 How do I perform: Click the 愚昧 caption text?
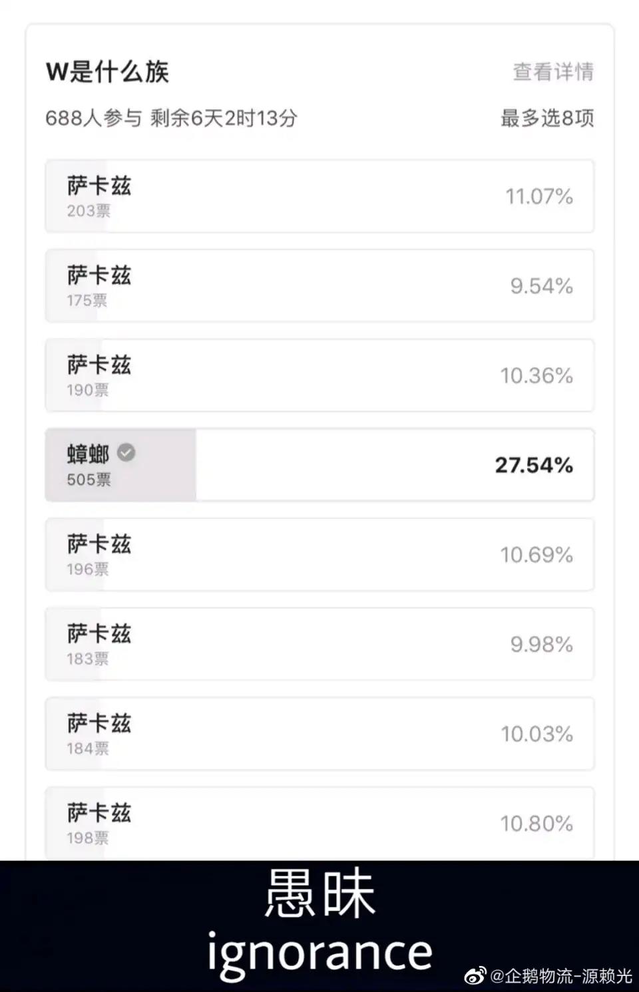pyautogui.click(x=320, y=894)
